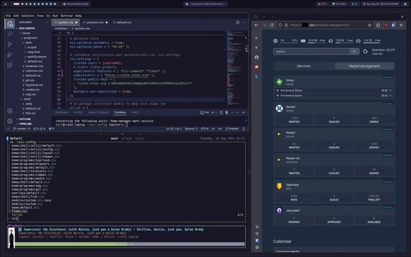This screenshot has width=411, height=257.
Task: Click the search magnifier button on dashboard
Action: tap(354, 51)
